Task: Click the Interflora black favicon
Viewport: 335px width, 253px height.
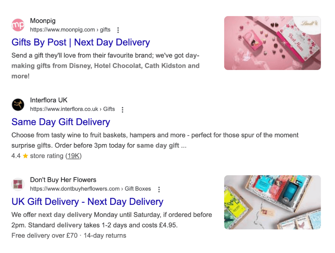Action: point(18,105)
